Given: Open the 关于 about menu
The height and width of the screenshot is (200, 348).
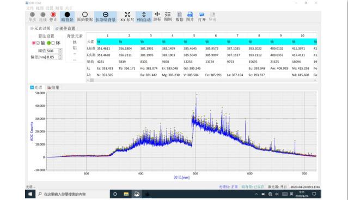Looking at the screenshot, I should pyautogui.click(x=69, y=8).
